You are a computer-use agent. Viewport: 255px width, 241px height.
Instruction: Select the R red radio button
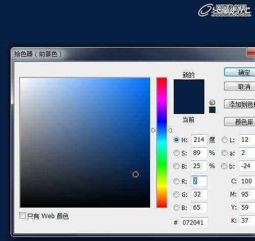pyautogui.click(x=176, y=181)
